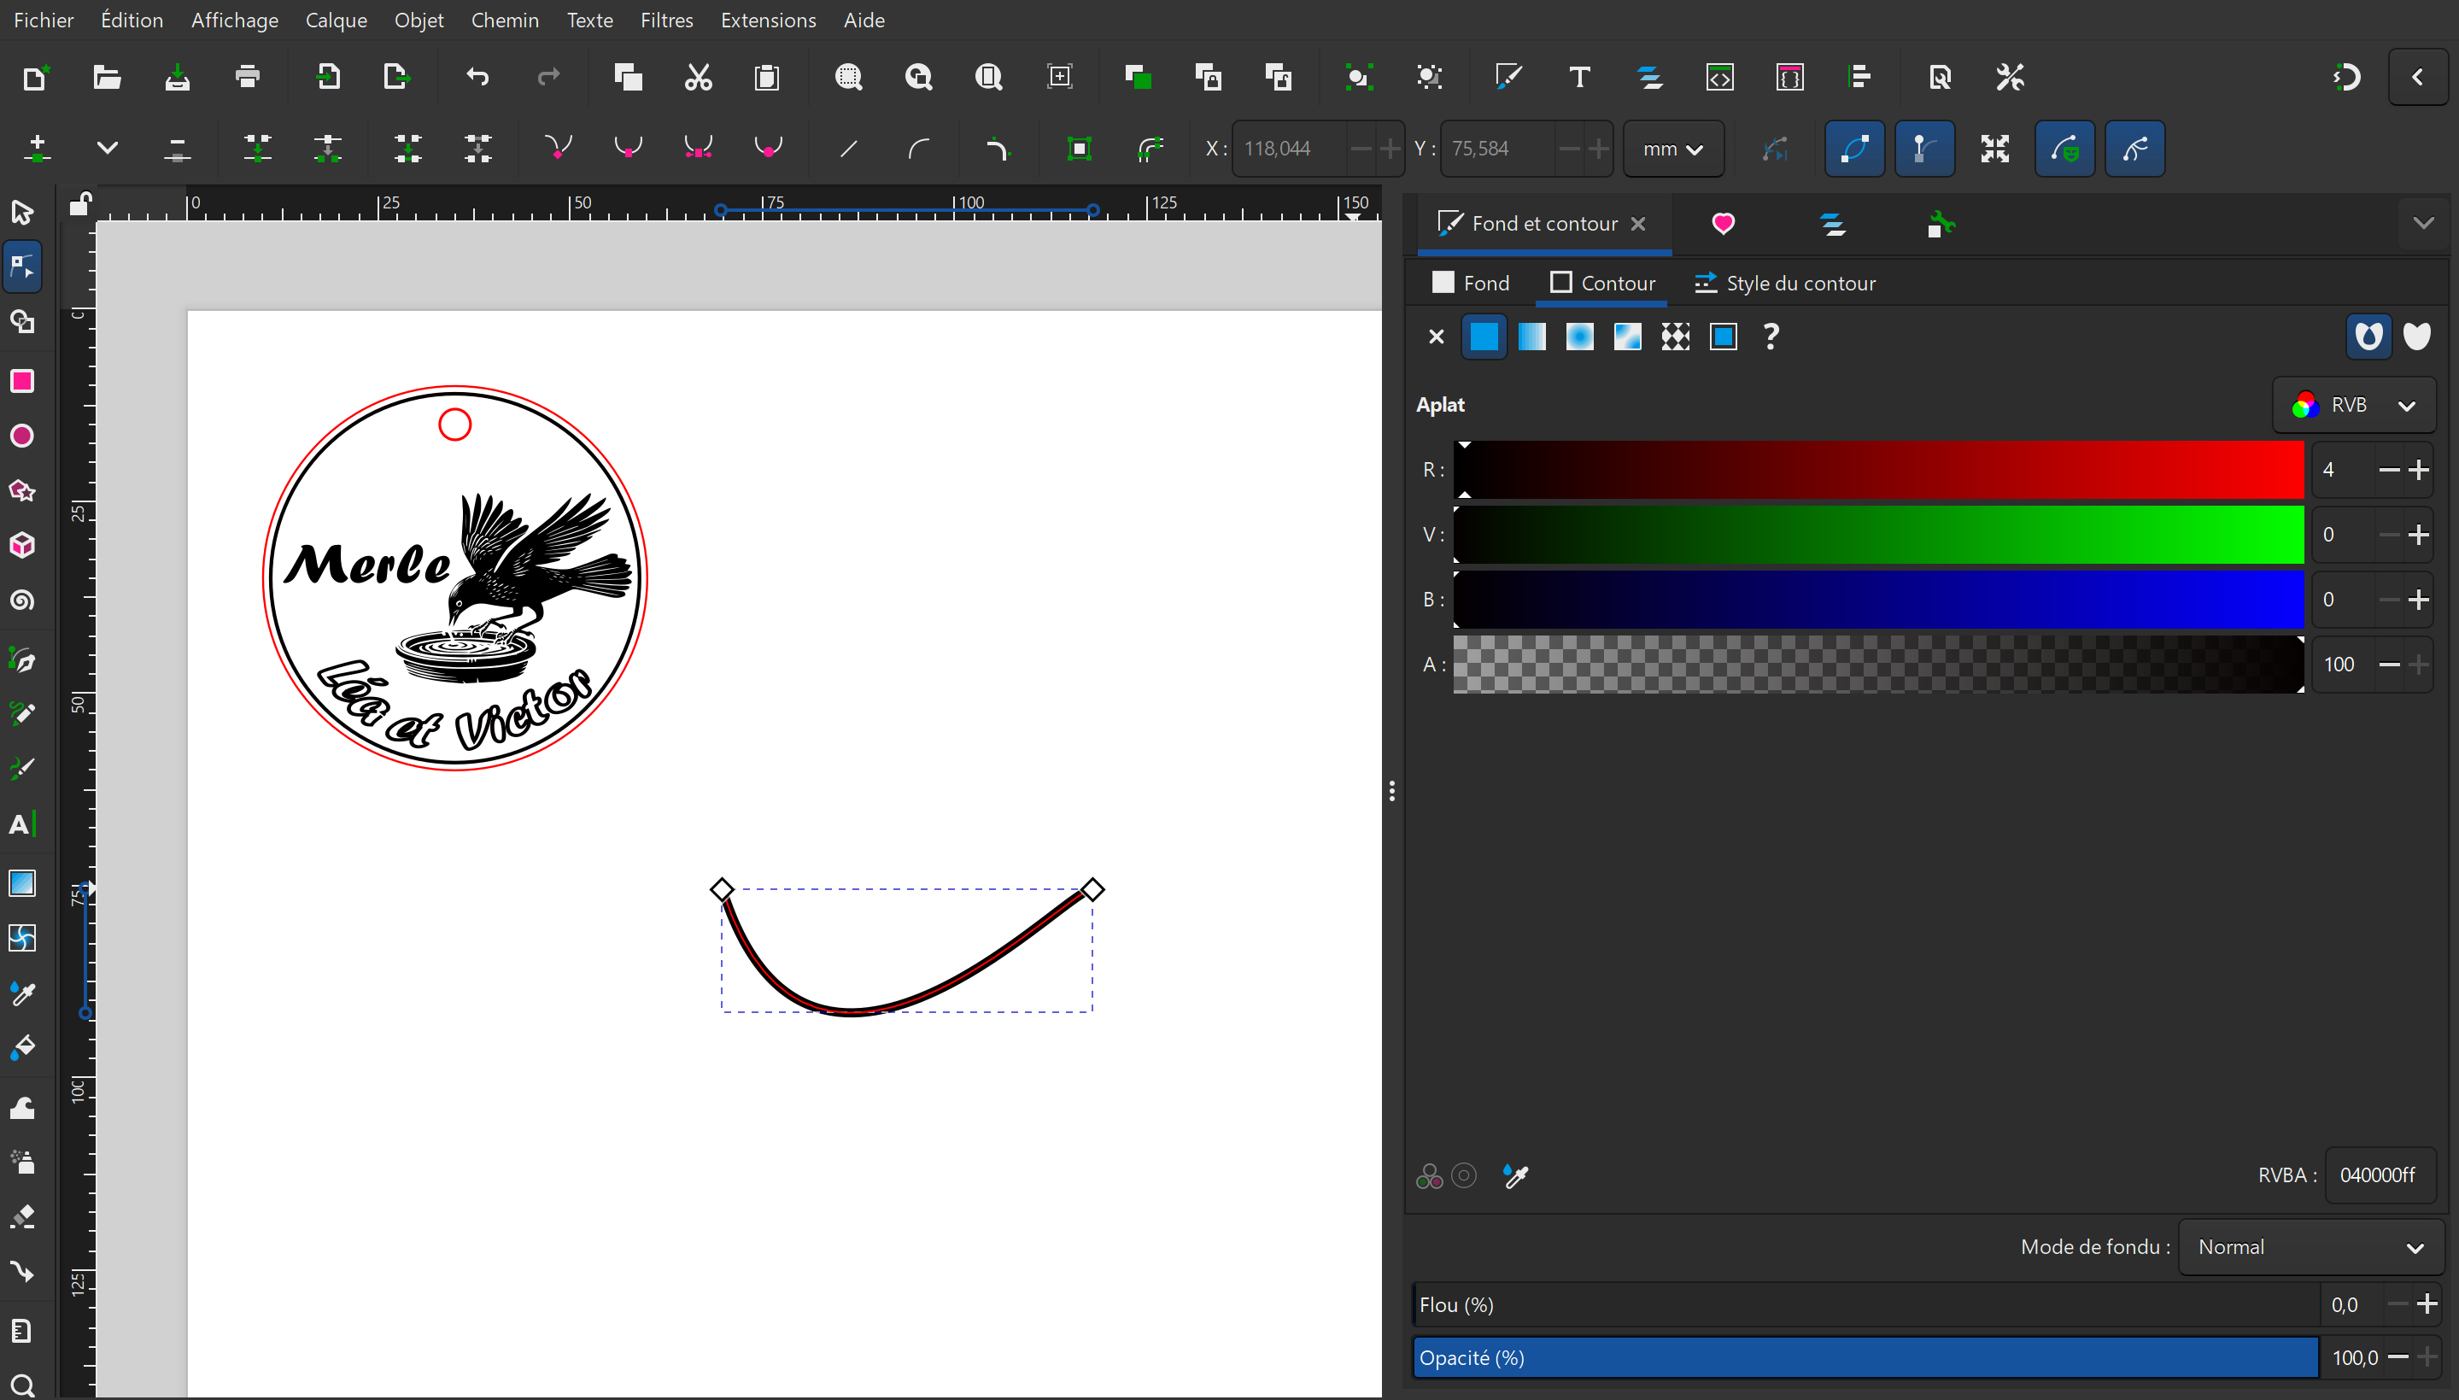2459x1400 pixels.
Task: Choose flat color paint type
Action: 1484,337
